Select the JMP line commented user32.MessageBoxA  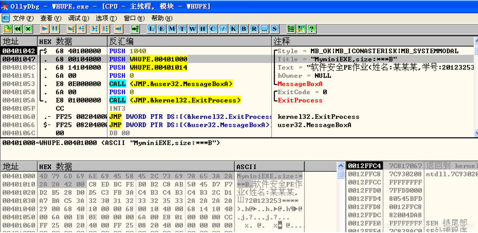click(237, 125)
